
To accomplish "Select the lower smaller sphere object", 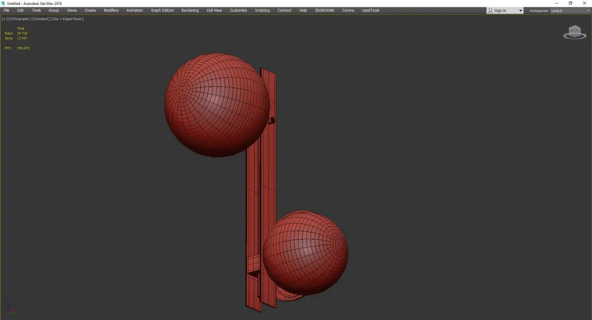I will click(306, 252).
